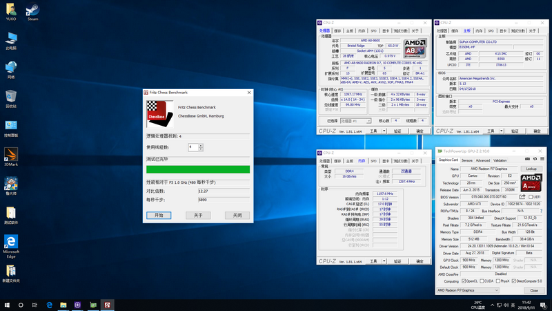Toggle the DirectCompute 5.0 checkbox
Viewport: 552px width, 311px height.
[513, 281]
